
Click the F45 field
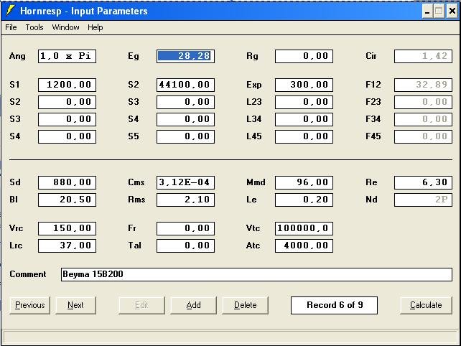pyautogui.click(x=423, y=136)
